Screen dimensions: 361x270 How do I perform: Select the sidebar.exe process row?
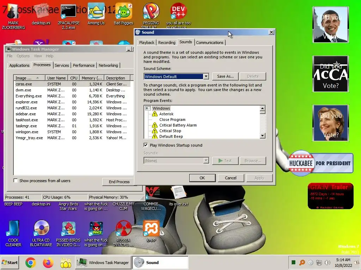pyautogui.click(x=72, y=114)
